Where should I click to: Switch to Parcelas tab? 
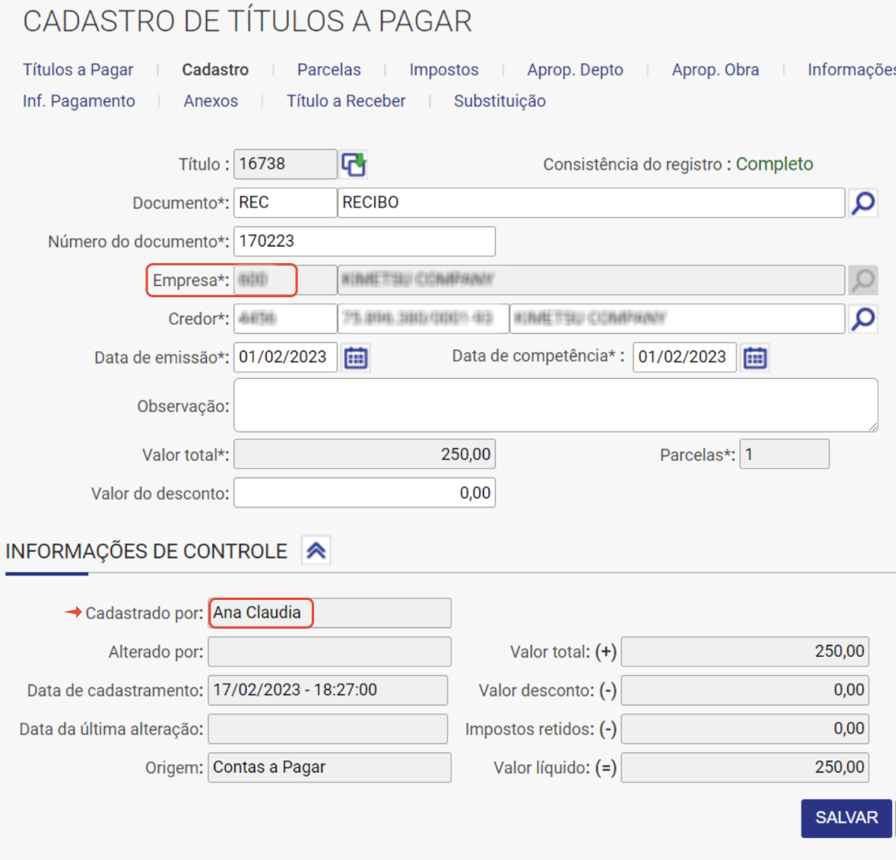(329, 70)
